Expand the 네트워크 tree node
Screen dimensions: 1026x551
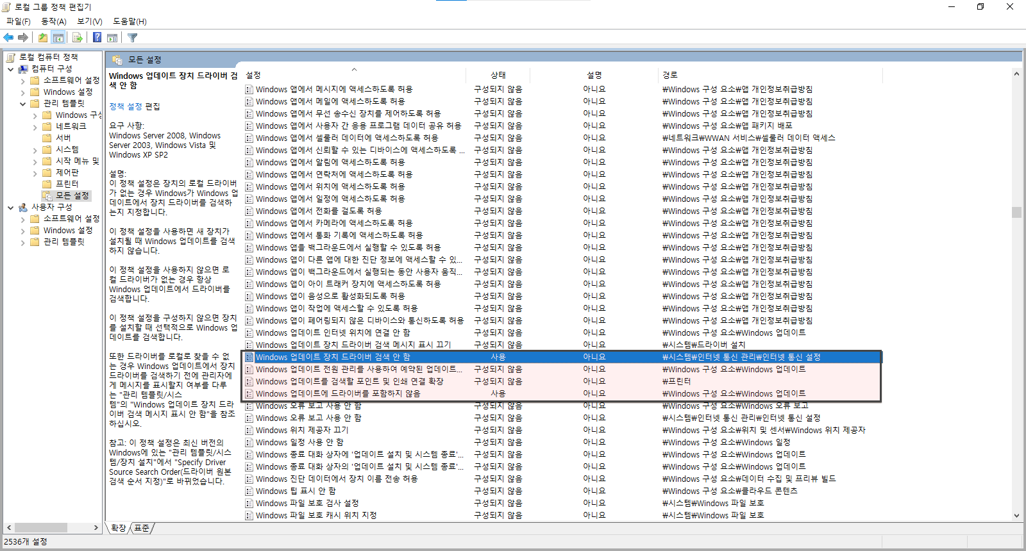pyautogui.click(x=35, y=127)
